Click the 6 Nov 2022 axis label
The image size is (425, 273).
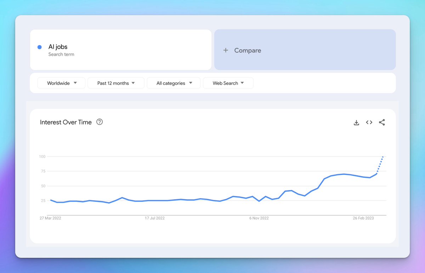tap(259, 218)
